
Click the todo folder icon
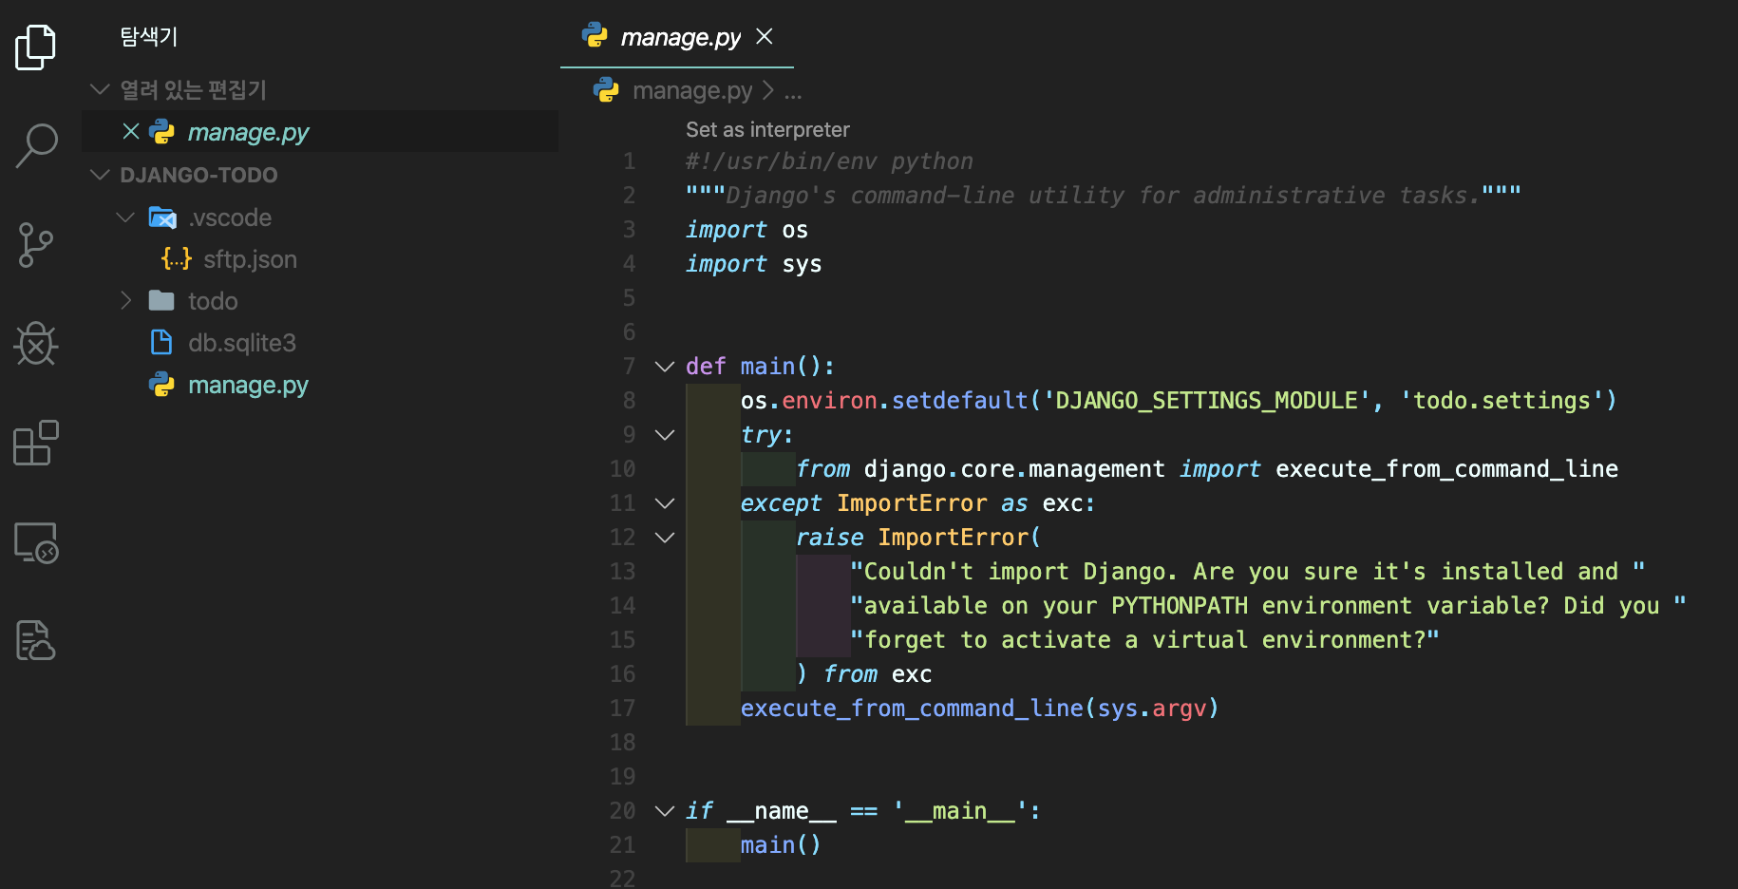(x=161, y=301)
